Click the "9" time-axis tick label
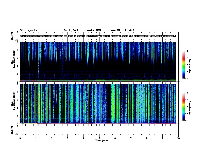The image size is (201, 155). pos(162,138)
